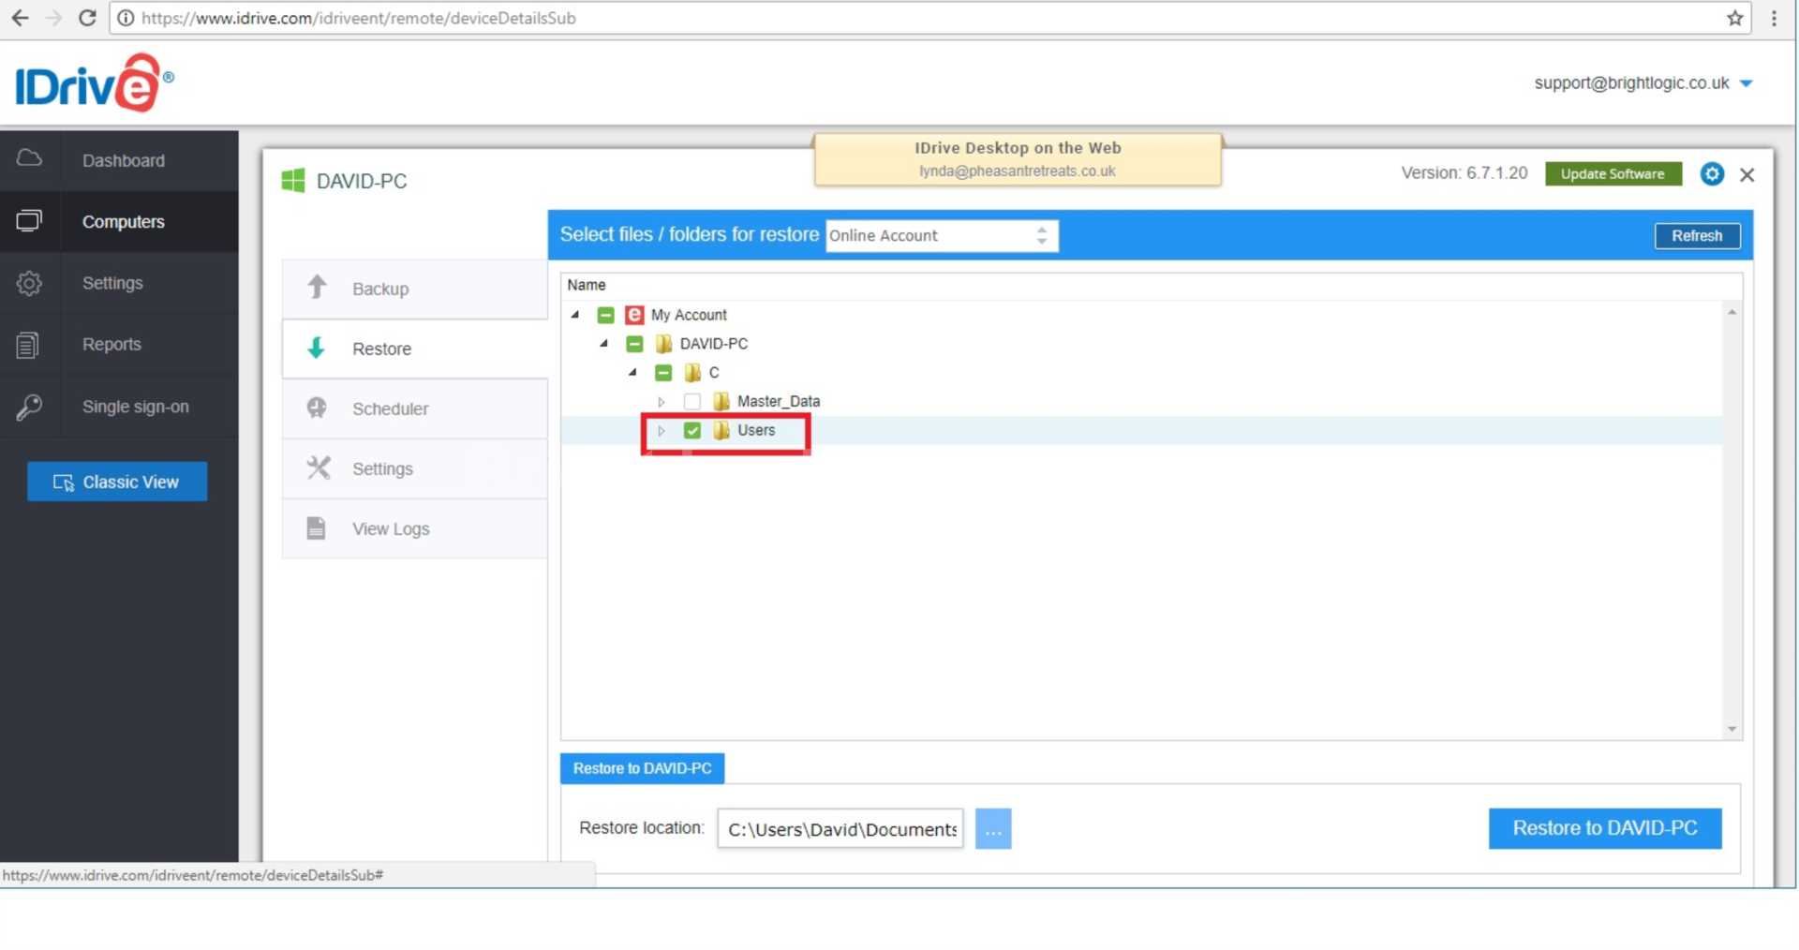The image size is (1799, 950).
Task: Select Computers in the left sidebar
Action: tap(122, 222)
